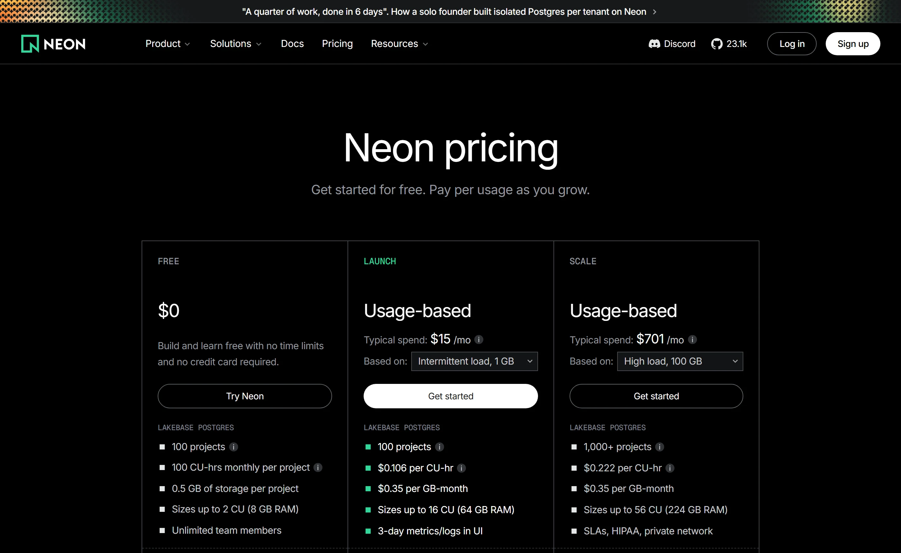Click the LAUNCH plan label

[380, 261]
